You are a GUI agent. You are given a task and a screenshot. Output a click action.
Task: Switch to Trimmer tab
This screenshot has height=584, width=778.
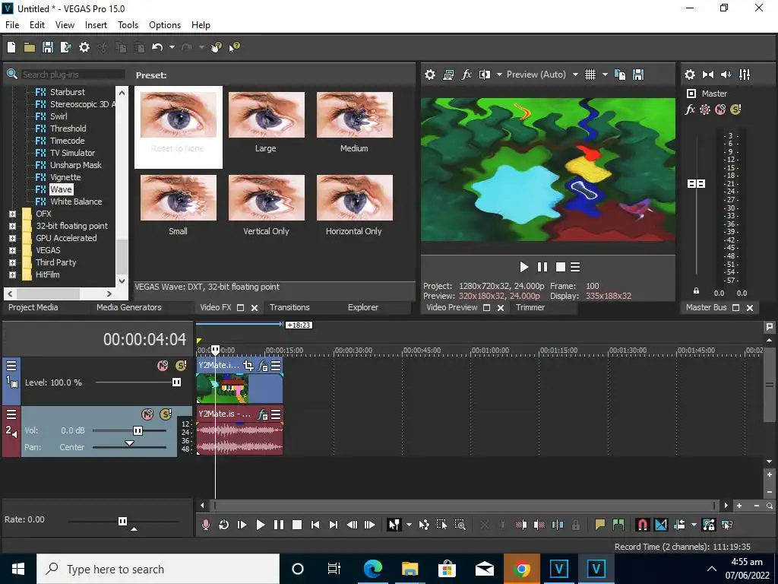[530, 307]
